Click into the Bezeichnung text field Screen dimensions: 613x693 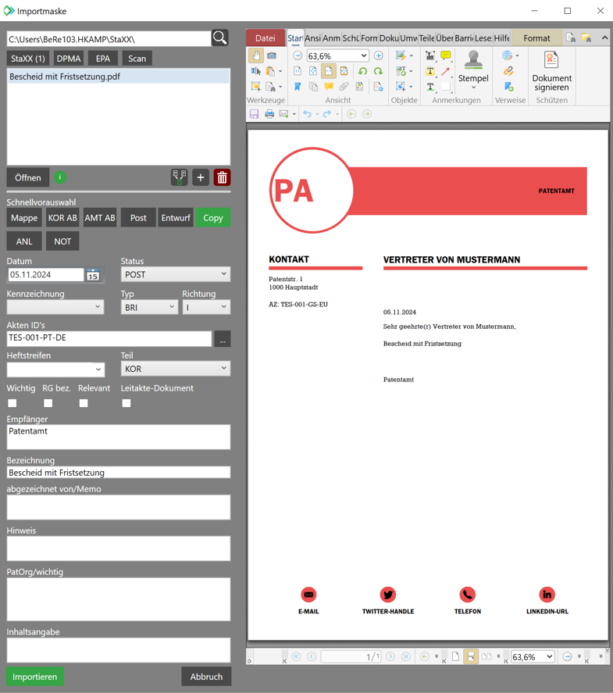coord(119,473)
